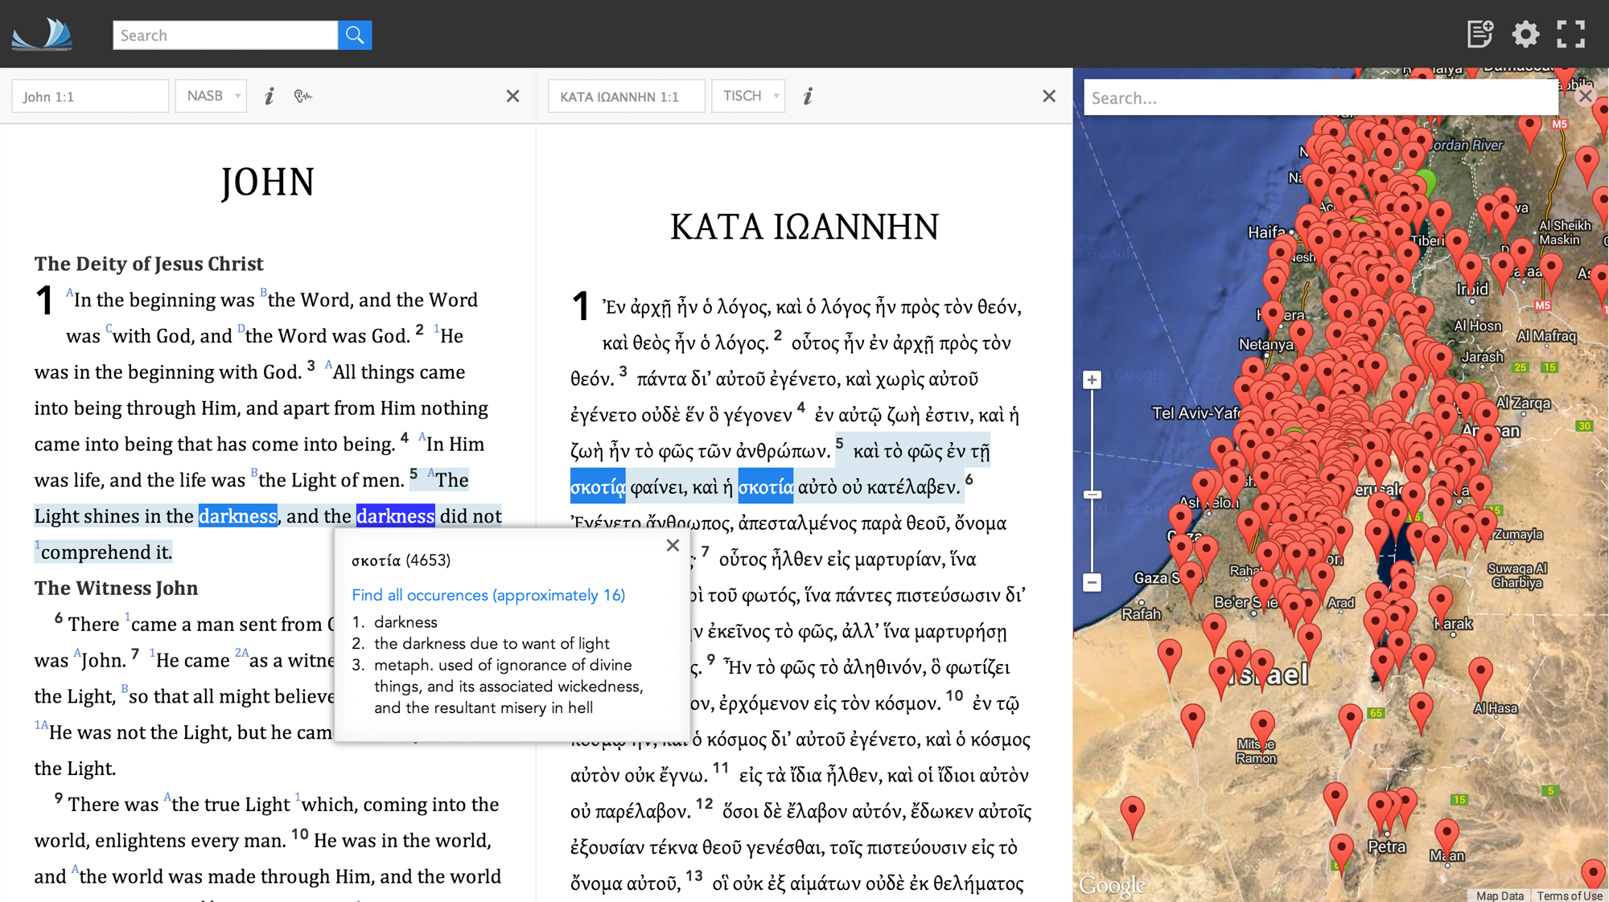Click the ΚΑΤΑ ΙΩΑΝΝΗΝ 1:1 reference field

(x=626, y=96)
